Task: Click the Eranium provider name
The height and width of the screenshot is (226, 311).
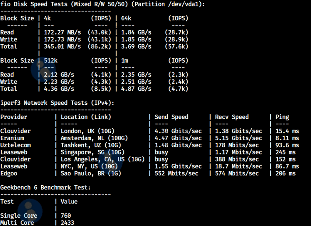Action: (x=12, y=138)
